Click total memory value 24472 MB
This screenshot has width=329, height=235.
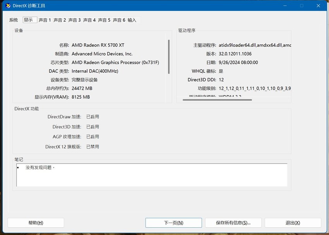(x=82, y=89)
